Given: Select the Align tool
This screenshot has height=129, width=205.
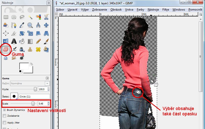Looking at the screenshot, I should click(x=6, y=33).
